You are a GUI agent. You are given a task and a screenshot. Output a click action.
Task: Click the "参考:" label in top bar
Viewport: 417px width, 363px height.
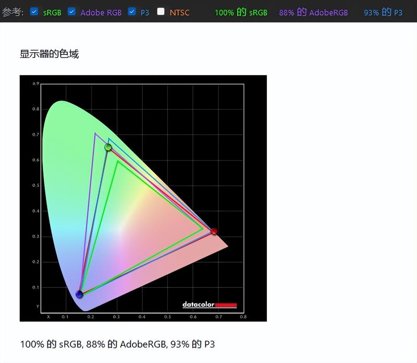[x=13, y=12]
